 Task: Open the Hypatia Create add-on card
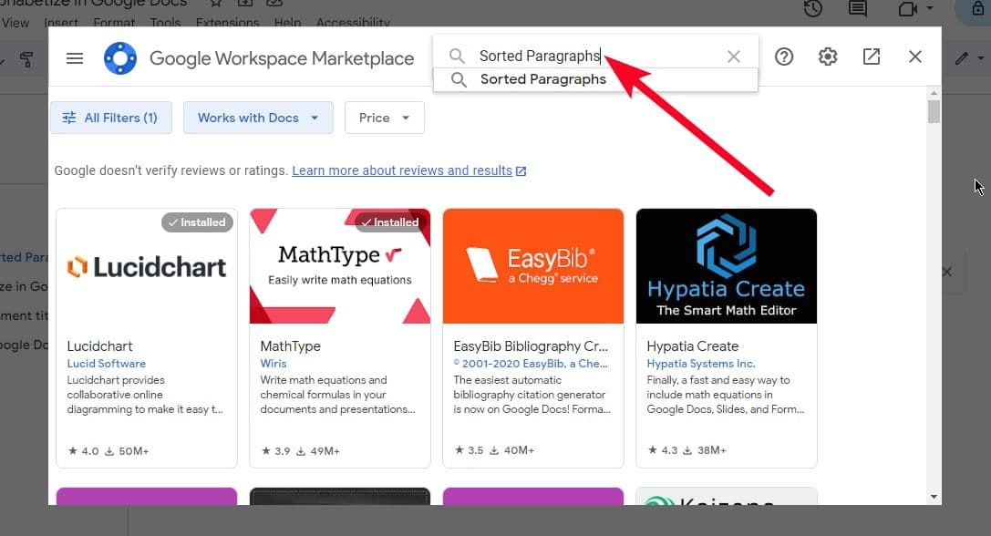tap(726, 337)
